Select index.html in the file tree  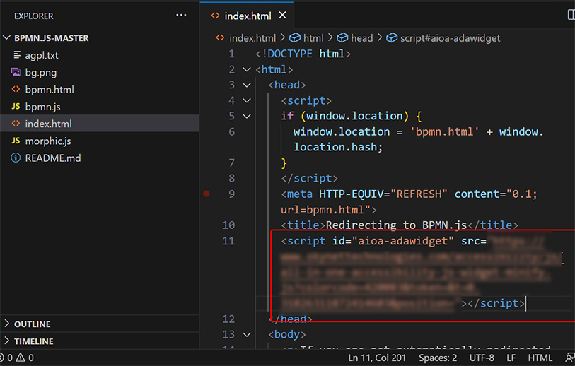(100, 124)
